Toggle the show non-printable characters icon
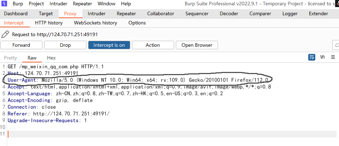 (322, 57)
